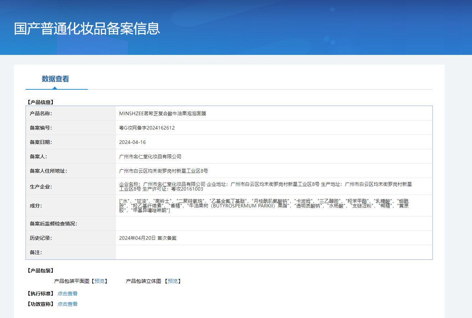Click the 生产企业 details text
This screenshot has width=472, height=318.
266,186
